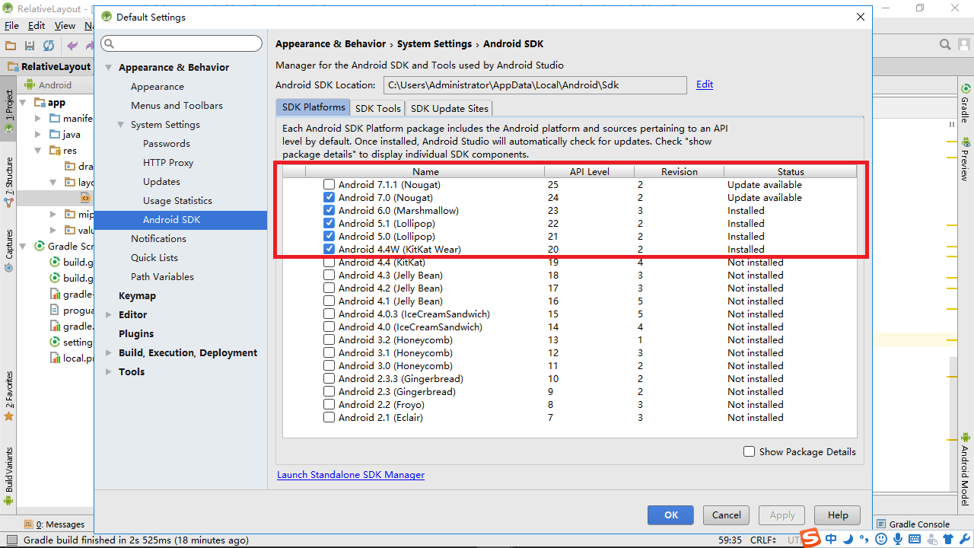Open the View menu
974x548 pixels.
click(x=65, y=25)
